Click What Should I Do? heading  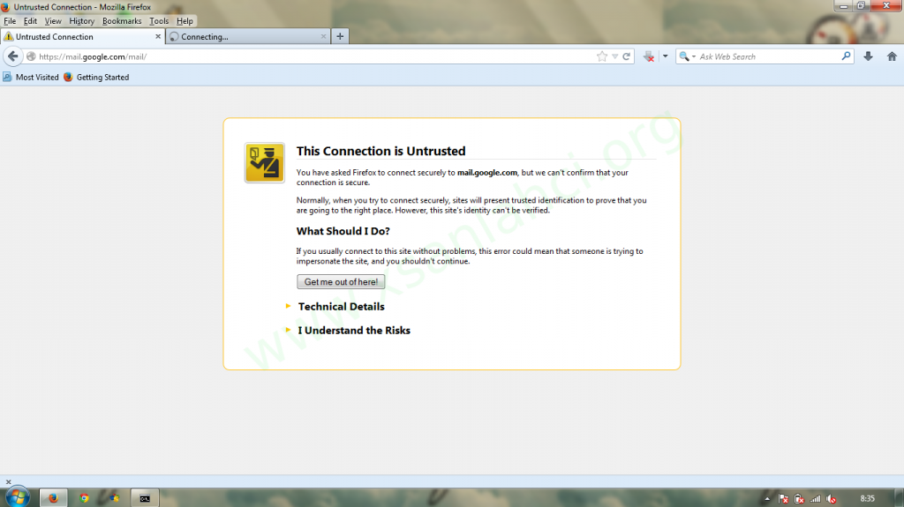coord(343,231)
